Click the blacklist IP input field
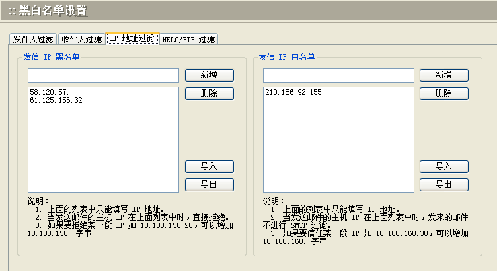This screenshot has width=497, height=271. pos(103,75)
